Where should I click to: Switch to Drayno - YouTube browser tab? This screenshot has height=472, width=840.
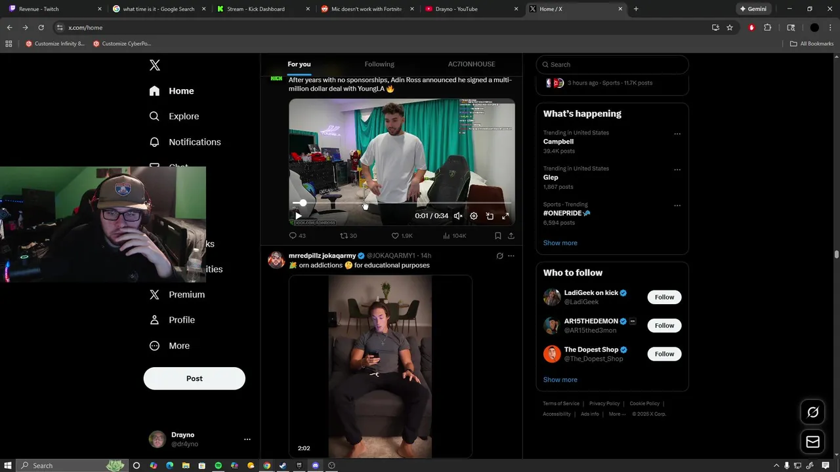click(471, 9)
